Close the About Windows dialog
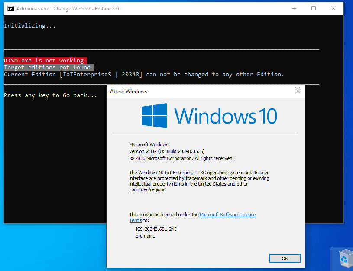Image resolution: width=353 pixels, height=271 pixels. coord(298,91)
